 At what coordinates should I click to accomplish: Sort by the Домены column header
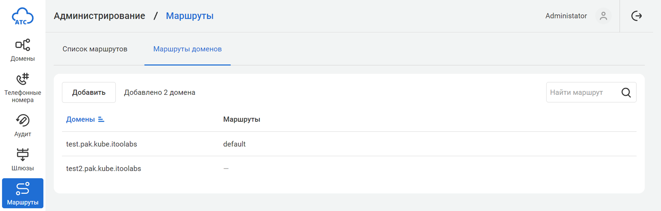pos(80,120)
